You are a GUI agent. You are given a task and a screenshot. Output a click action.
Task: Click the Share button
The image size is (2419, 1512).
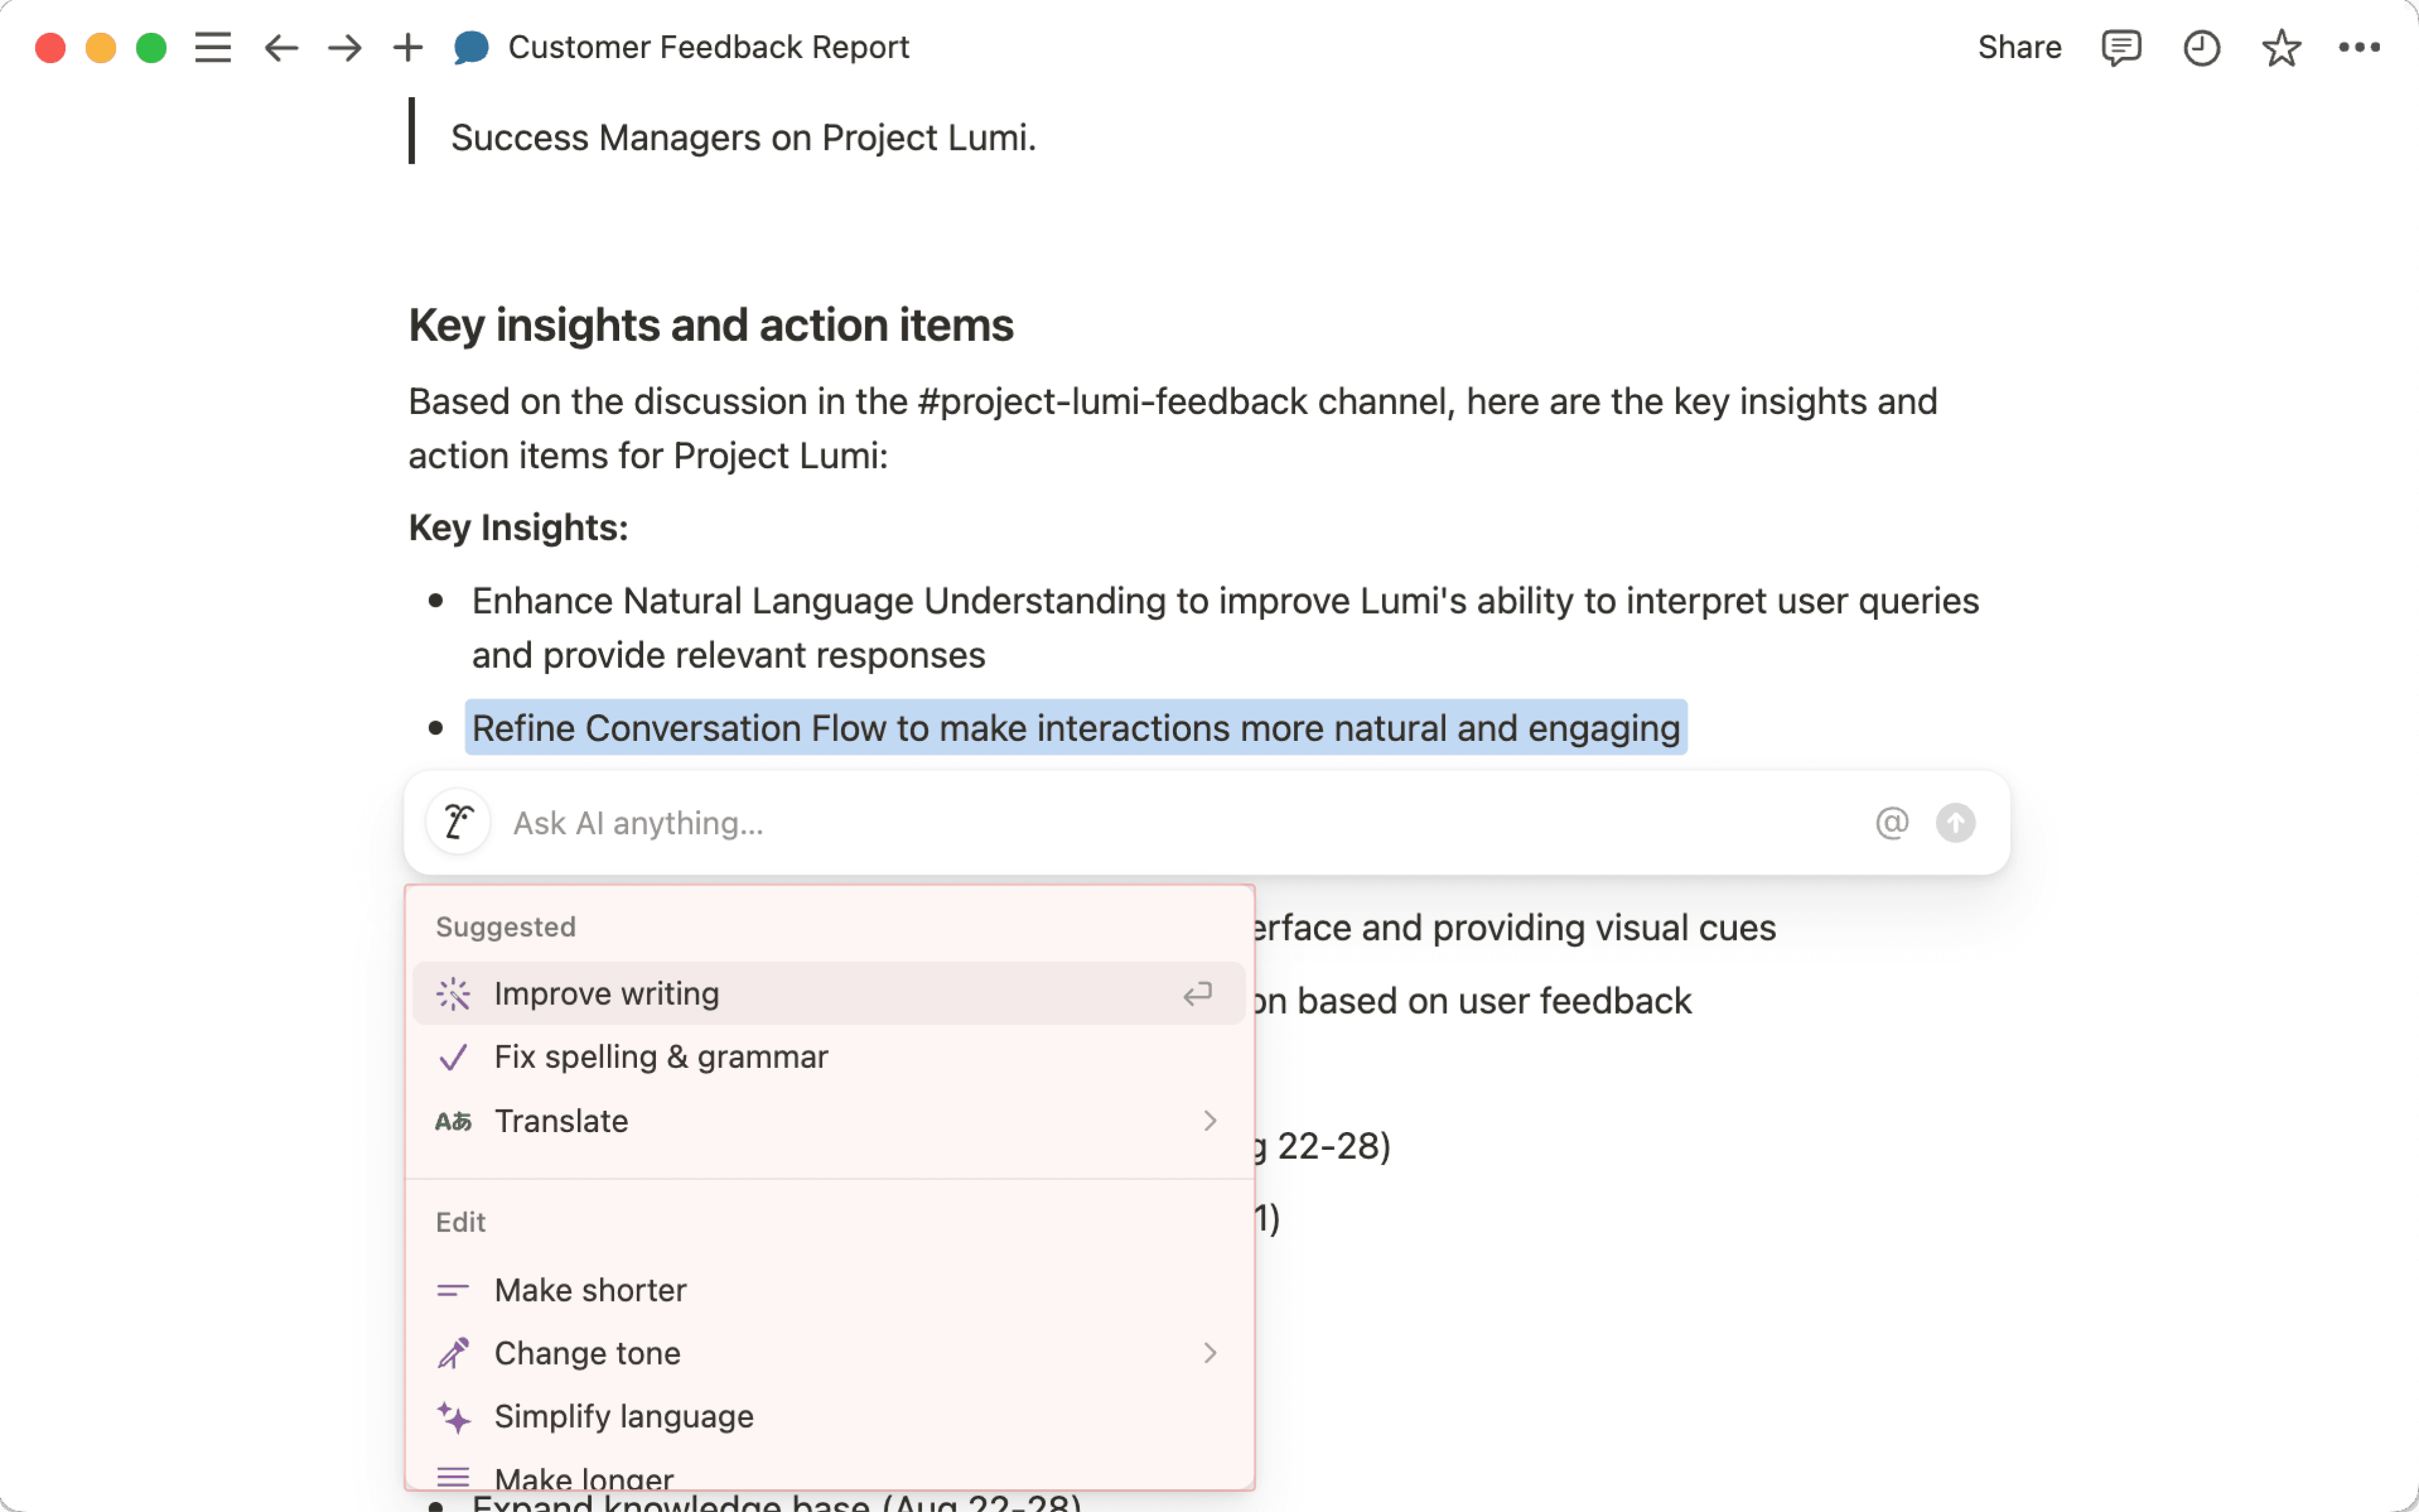tap(2019, 47)
